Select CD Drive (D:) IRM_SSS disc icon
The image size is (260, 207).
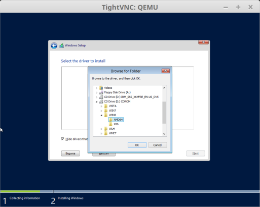(x=101, y=97)
